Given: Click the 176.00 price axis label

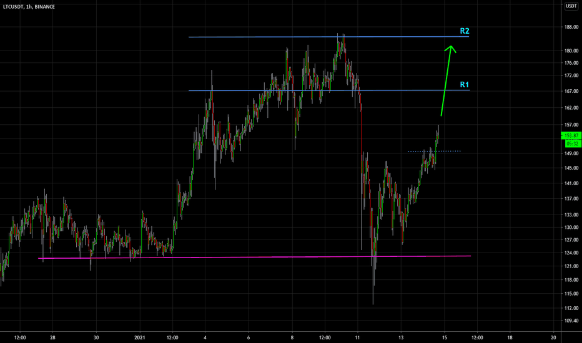Looking at the screenshot, I should [x=571, y=64].
